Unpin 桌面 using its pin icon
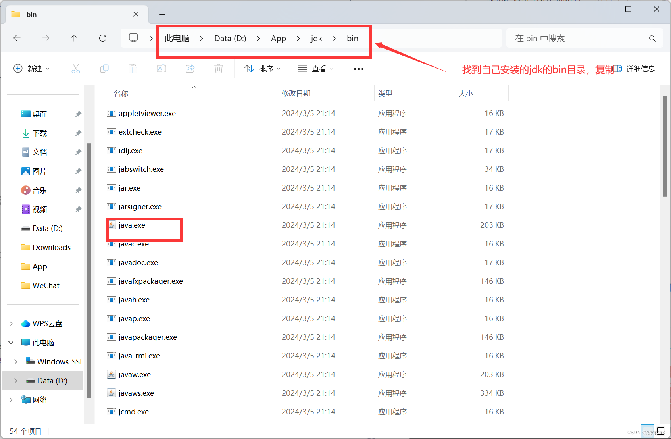The image size is (671, 439). click(x=78, y=114)
